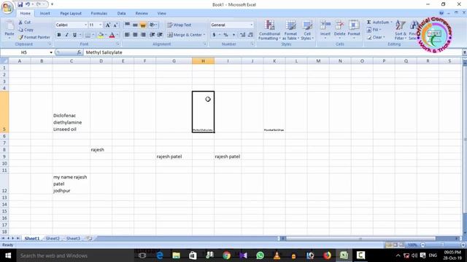Image resolution: width=467 pixels, height=262 pixels.
Task: Align text right
Action: 143,35
